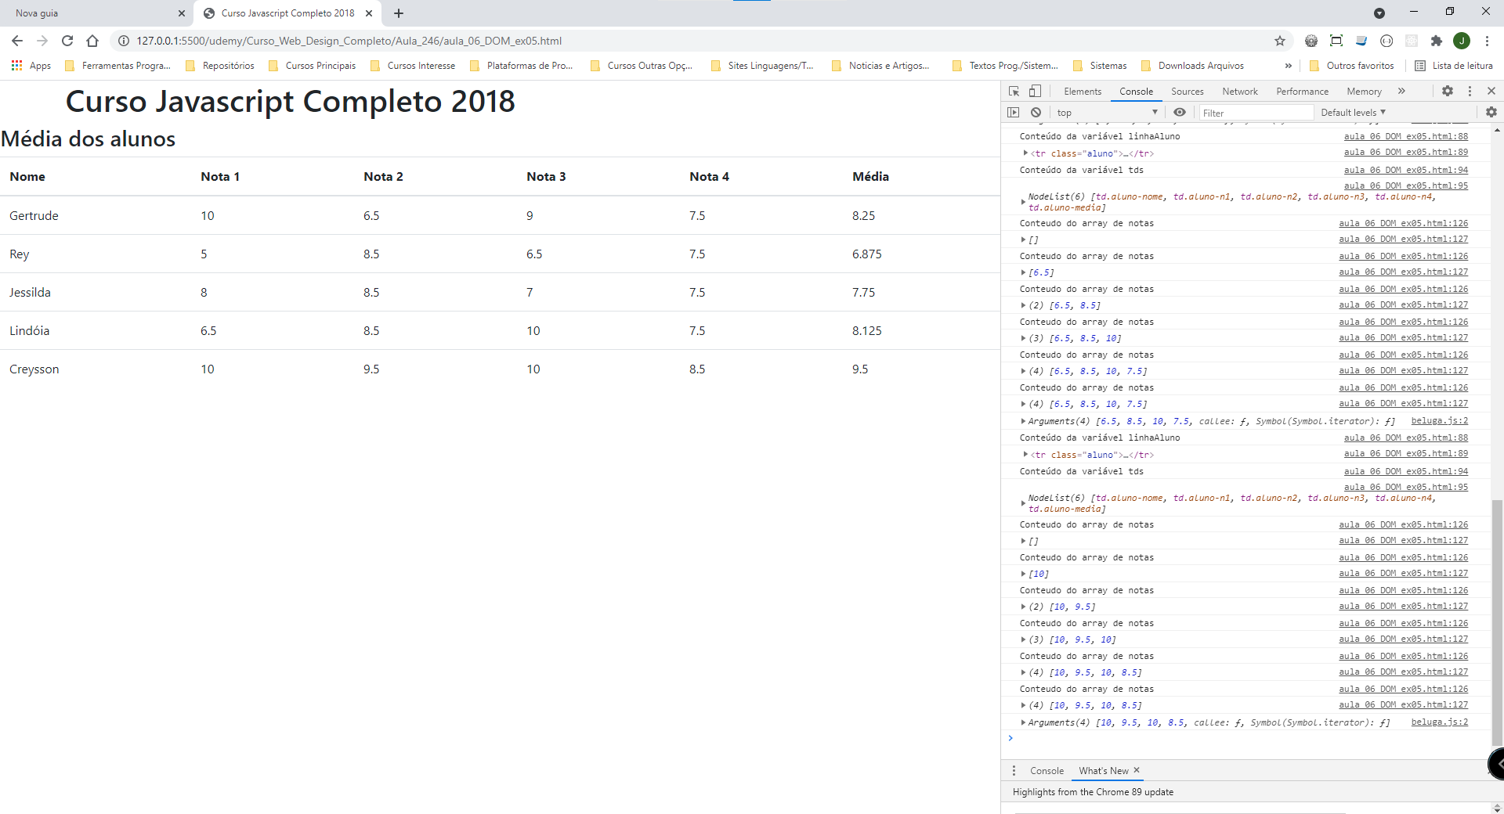This screenshot has height=814, width=1504.
Task: Expand the first NodeList(6) entry
Action: [x=1023, y=202]
